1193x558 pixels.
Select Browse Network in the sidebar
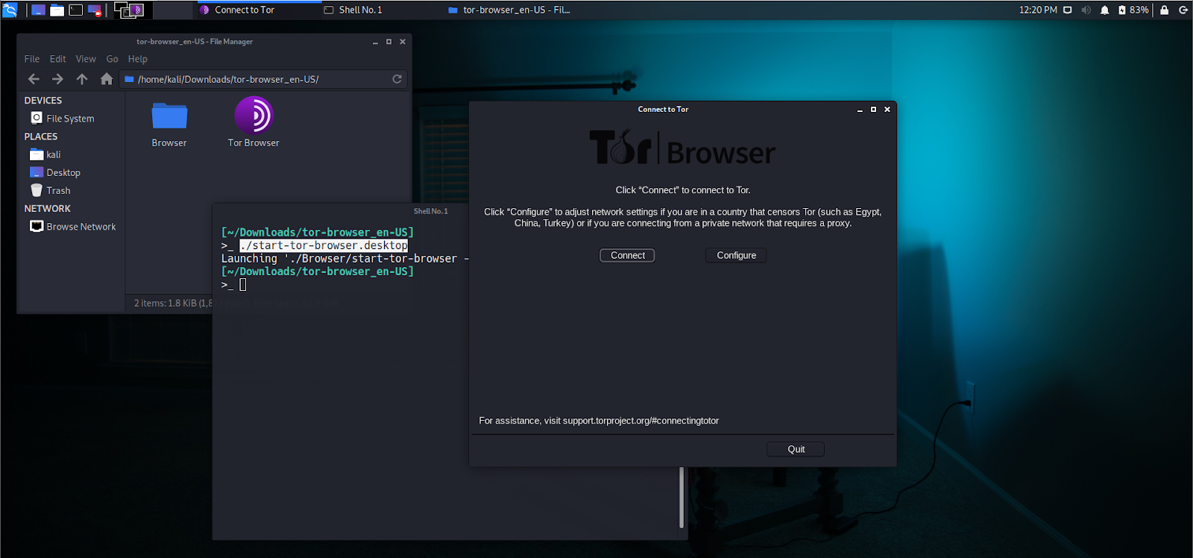tap(73, 226)
